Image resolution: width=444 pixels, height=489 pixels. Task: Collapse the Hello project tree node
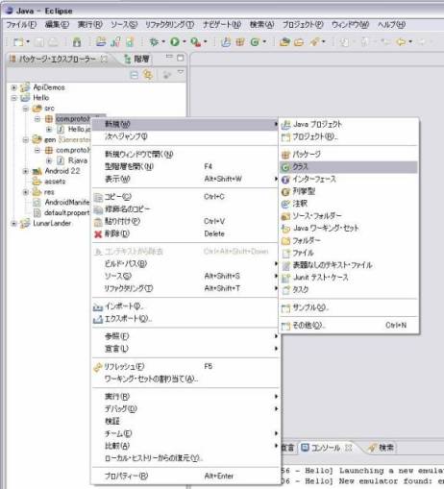click(13, 98)
